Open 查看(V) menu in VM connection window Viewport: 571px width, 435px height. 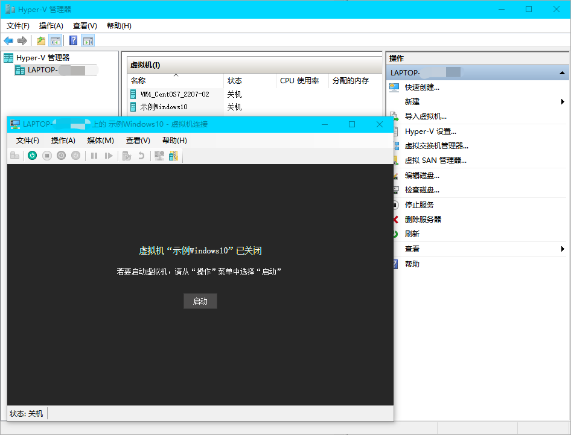pyautogui.click(x=138, y=141)
